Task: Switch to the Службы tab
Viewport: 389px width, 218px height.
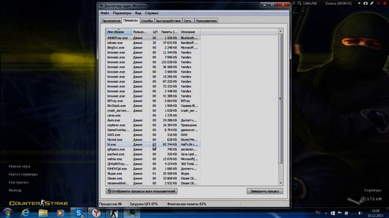Action: tap(147, 21)
